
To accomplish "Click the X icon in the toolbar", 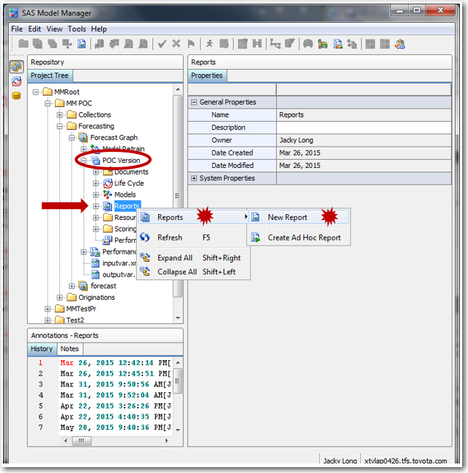I will click(x=177, y=44).
